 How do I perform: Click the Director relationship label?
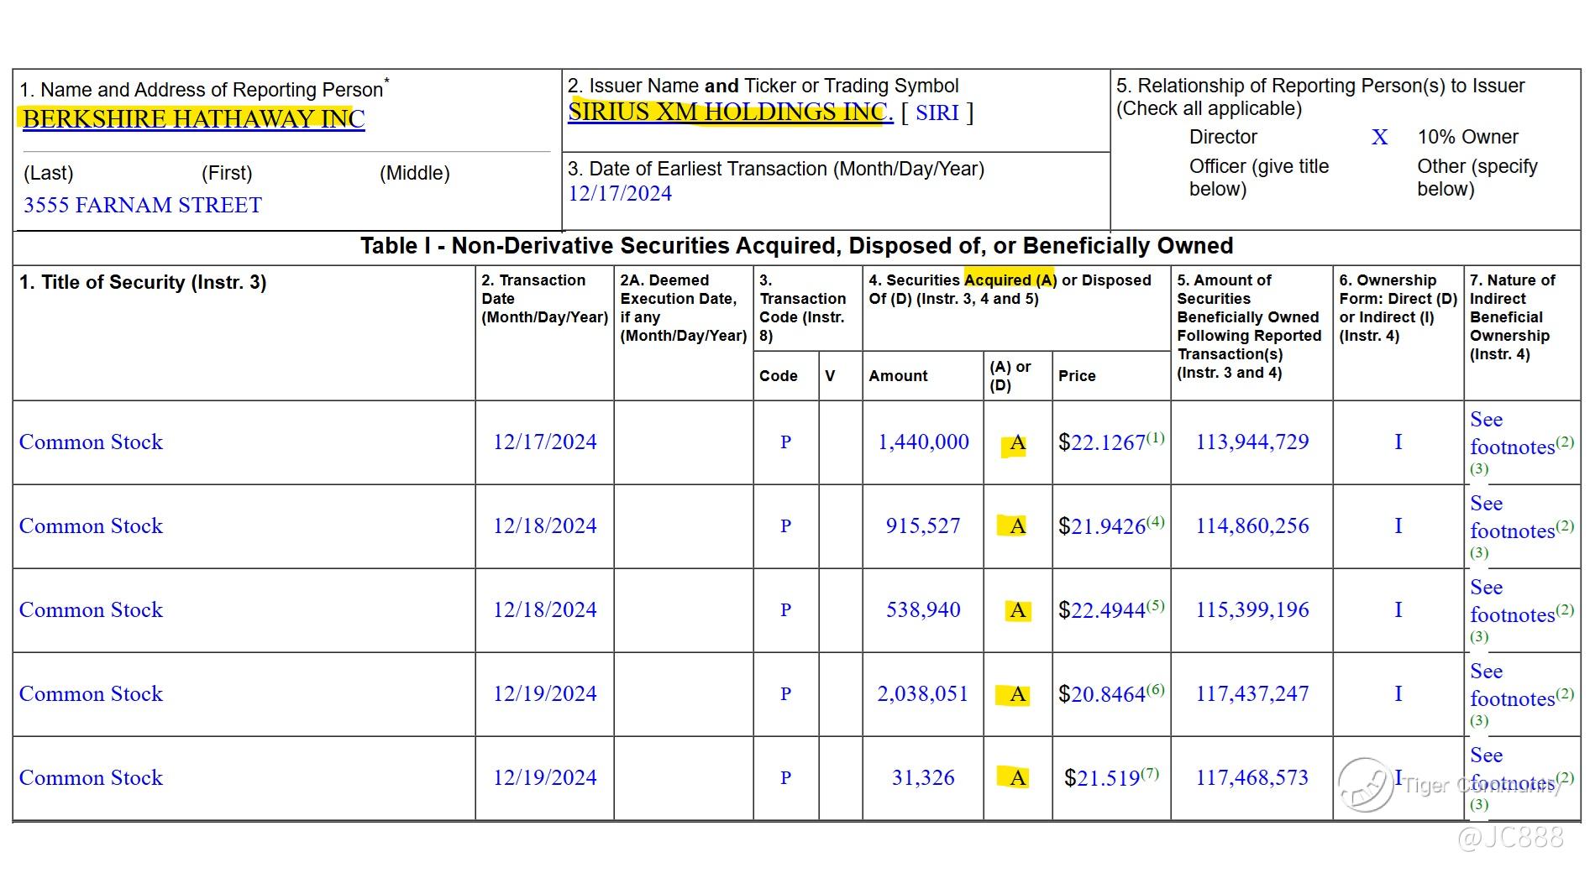1222,137
